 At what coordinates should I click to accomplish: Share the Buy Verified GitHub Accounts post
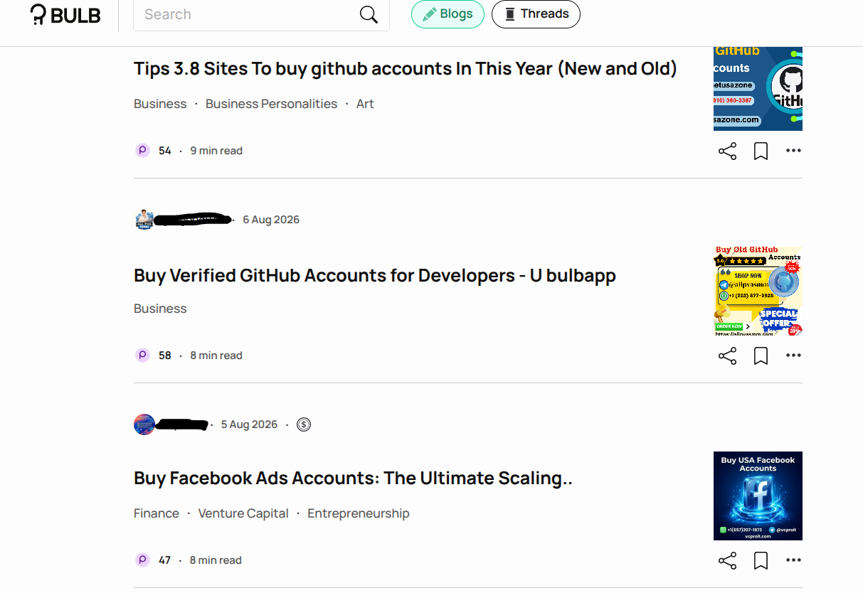tap(727, 356)
